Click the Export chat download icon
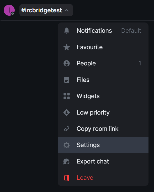 pos(67,161)
